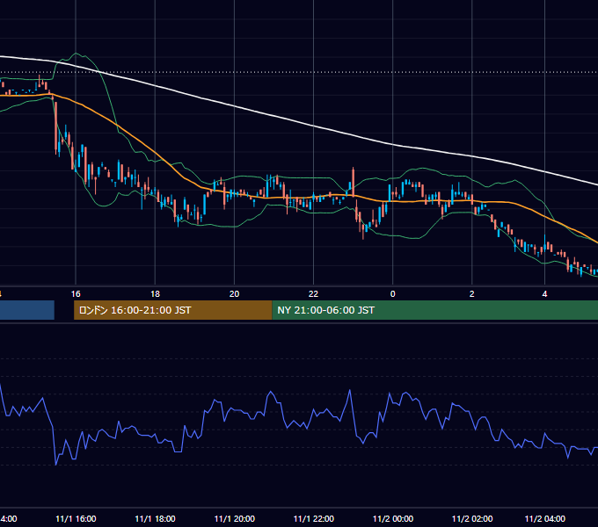Click the 18 hour label on upper axis

coord(155,293)
